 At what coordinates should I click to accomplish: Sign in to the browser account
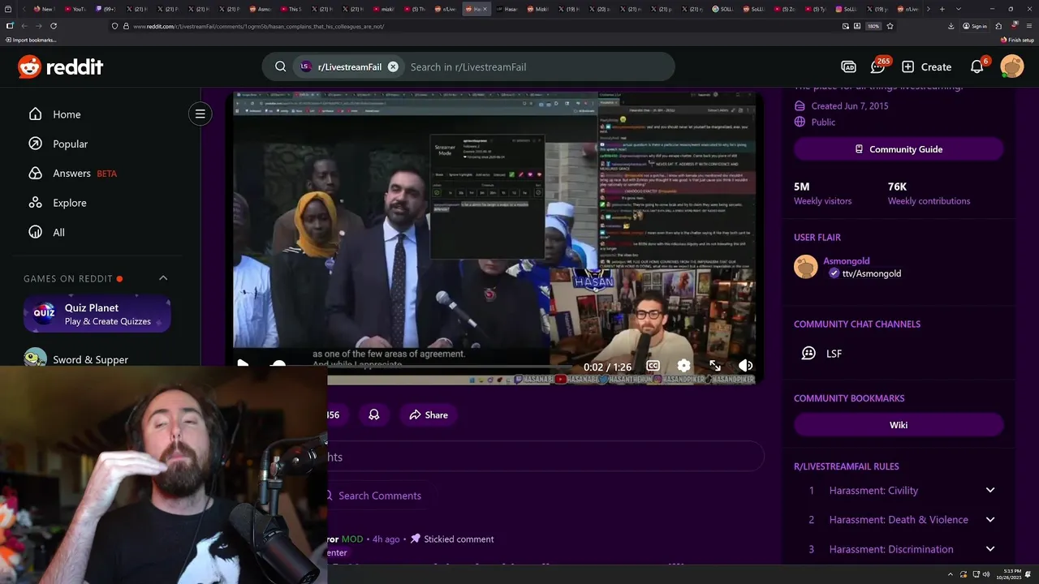(x=975, y=26)
